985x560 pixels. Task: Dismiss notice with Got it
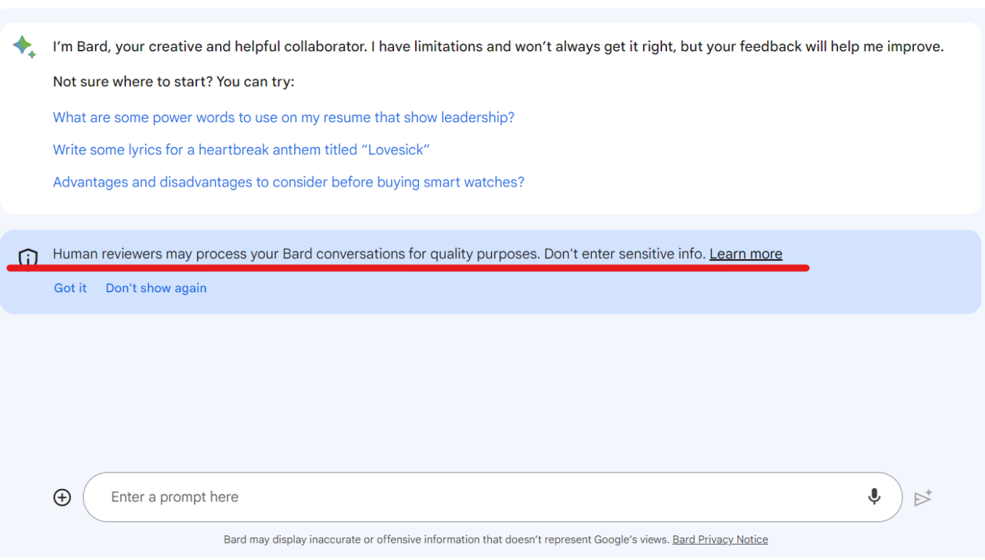tap(70, 288)
